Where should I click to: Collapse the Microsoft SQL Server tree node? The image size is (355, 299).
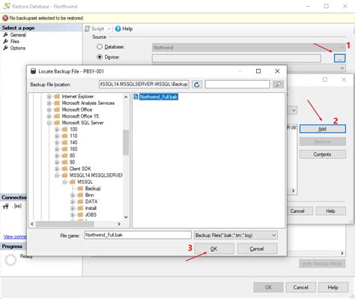click(49, 123)
